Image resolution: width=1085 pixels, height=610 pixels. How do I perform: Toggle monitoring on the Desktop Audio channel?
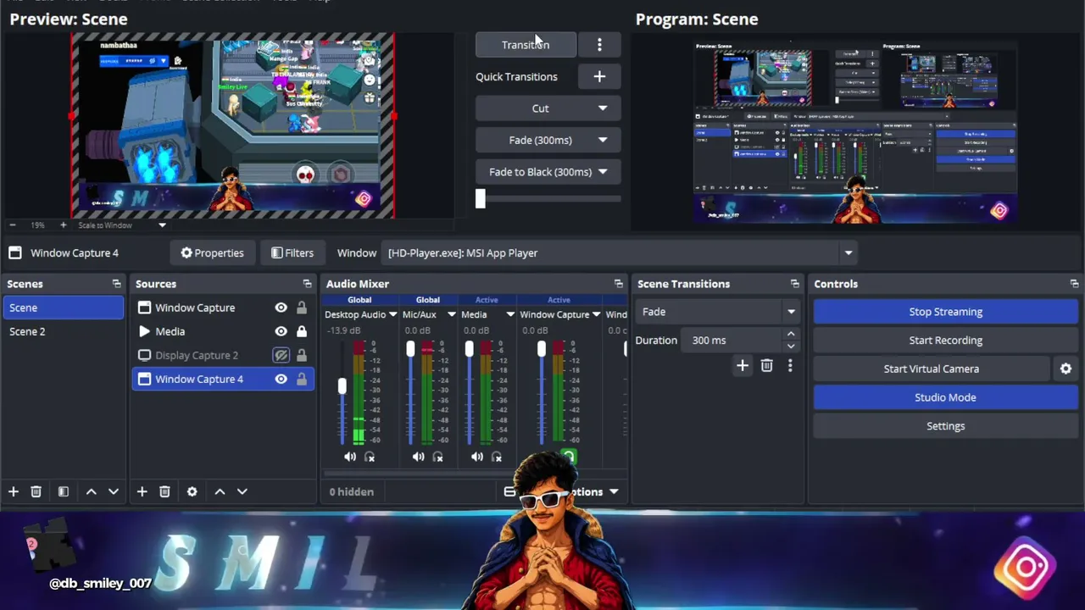click(x=370, y=457)
